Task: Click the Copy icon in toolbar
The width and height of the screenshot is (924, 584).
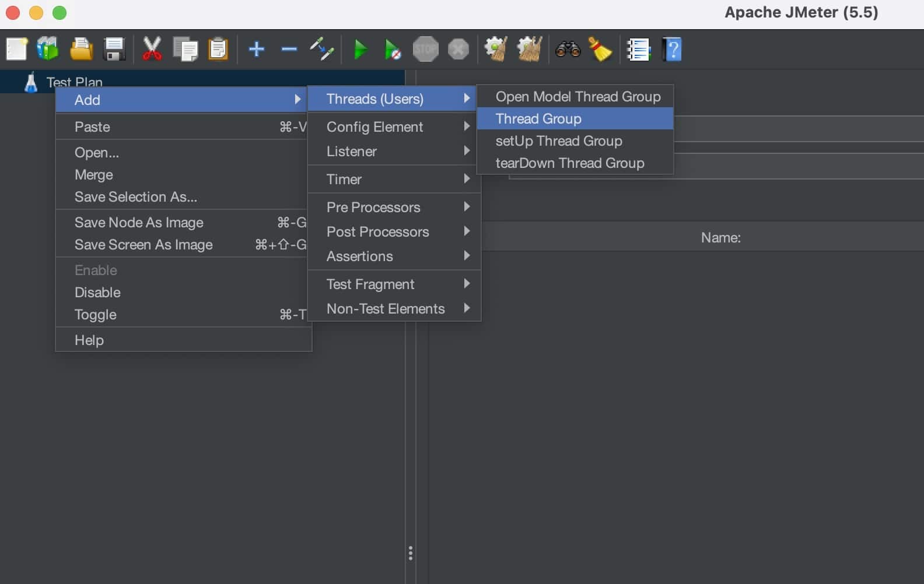Action: [185, 49]
